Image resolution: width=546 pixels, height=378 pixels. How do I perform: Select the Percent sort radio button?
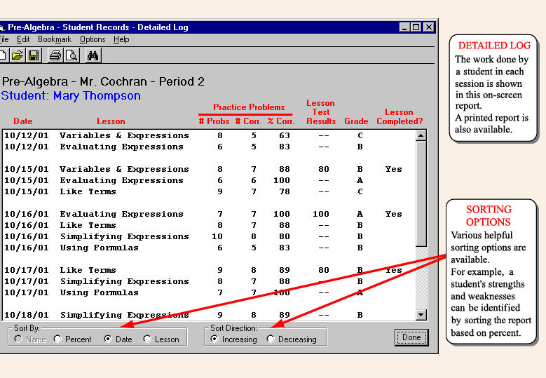click(x=58, y=339)
